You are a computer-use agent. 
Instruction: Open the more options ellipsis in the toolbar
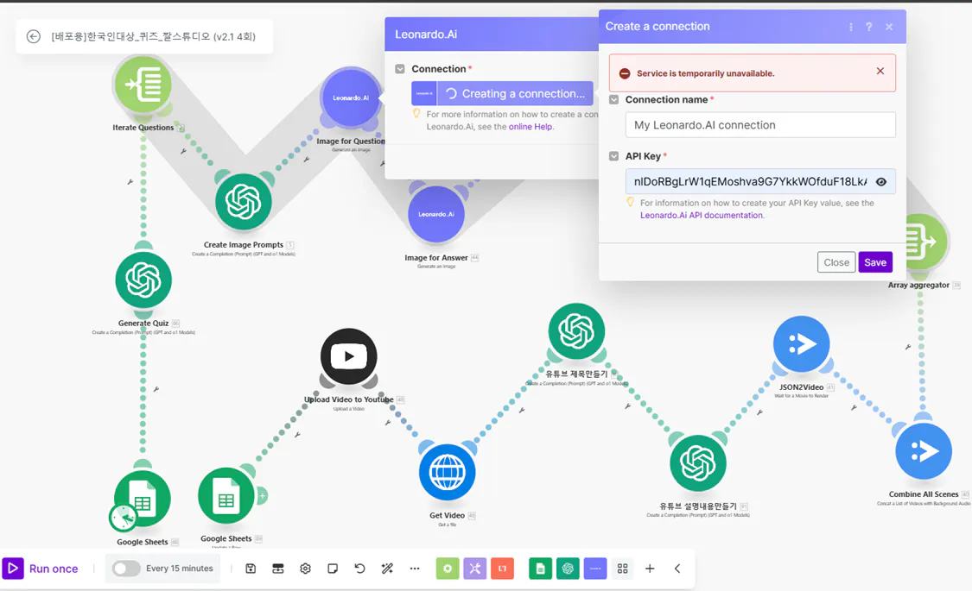(415, 568)
